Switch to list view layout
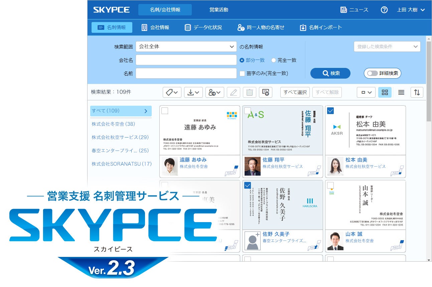 pos(401,92)
